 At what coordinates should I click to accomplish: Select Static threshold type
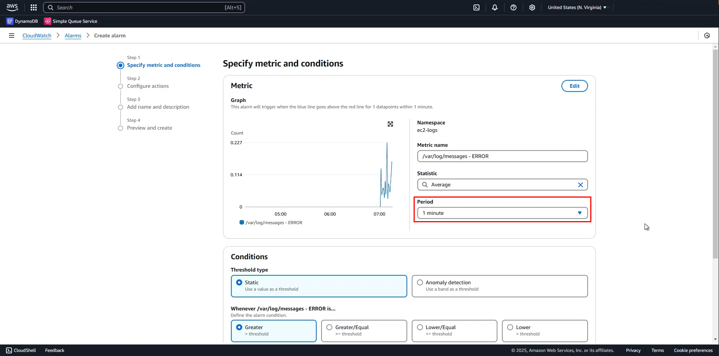pos(319,286)
